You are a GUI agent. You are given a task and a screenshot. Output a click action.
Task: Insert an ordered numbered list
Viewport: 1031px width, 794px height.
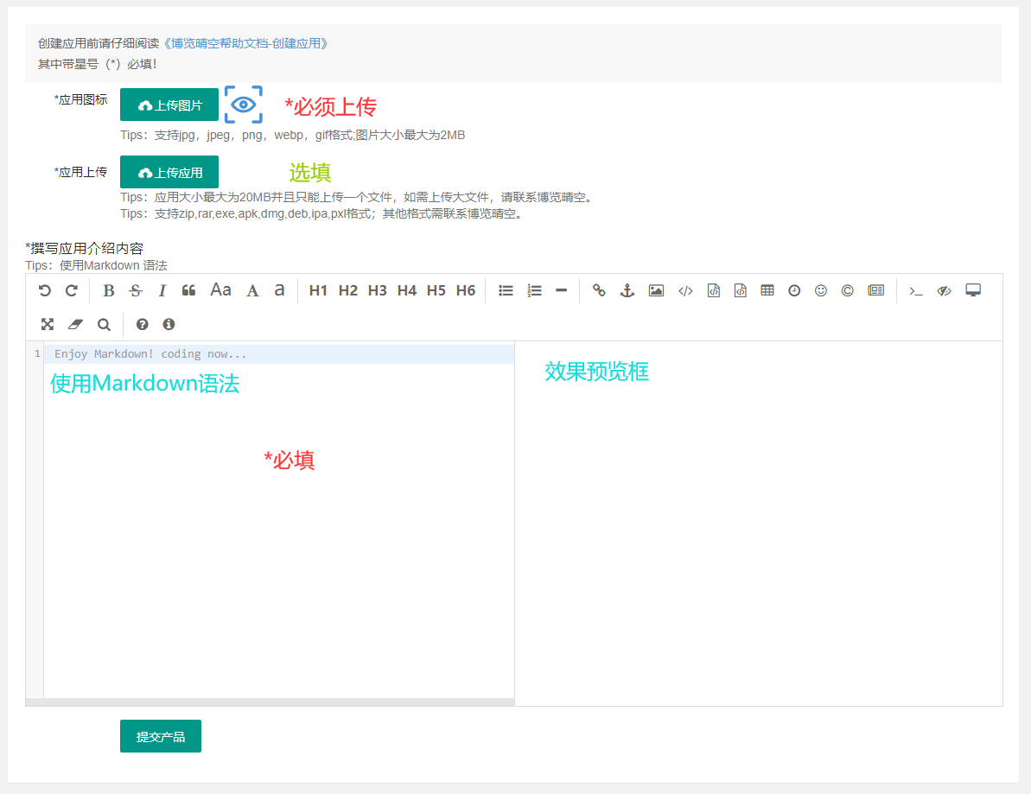tap(535, 290)
